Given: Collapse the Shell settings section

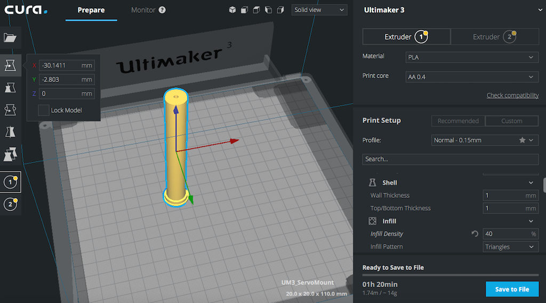Looking at the screenshot, I should (531, 182).
